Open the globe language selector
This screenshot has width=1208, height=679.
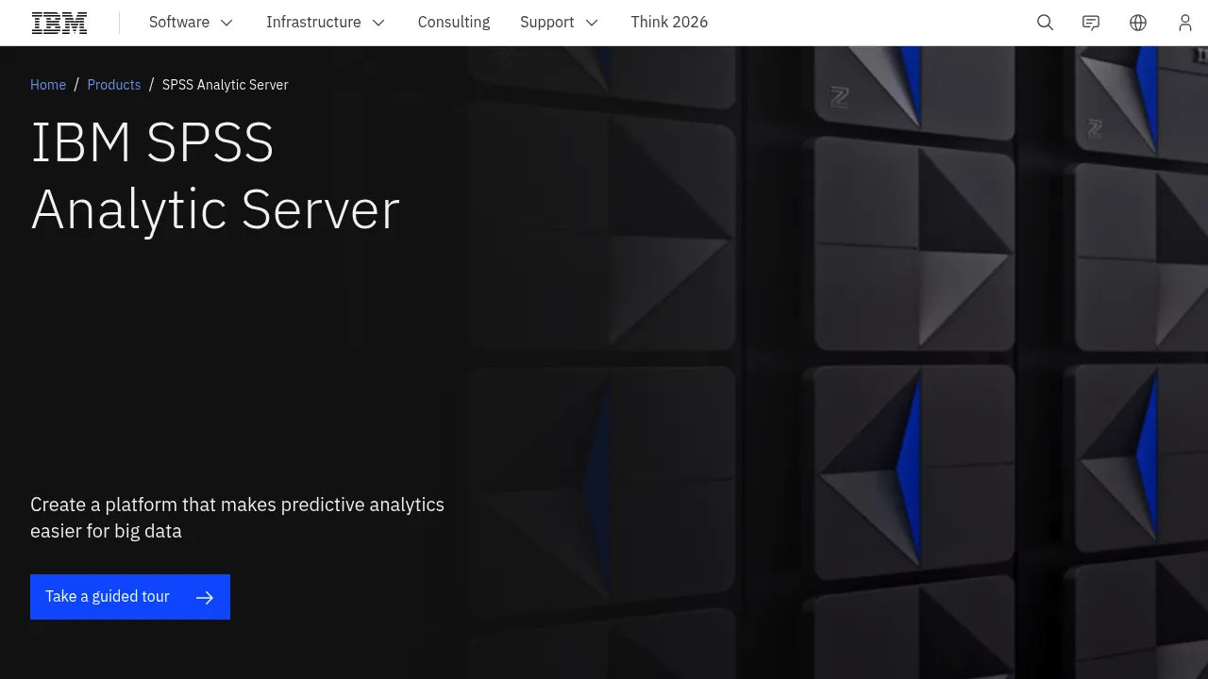[1138, 23]
